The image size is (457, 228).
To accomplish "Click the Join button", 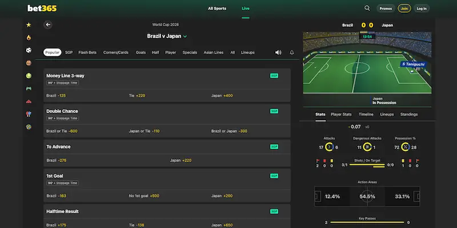I will [404, 9].
